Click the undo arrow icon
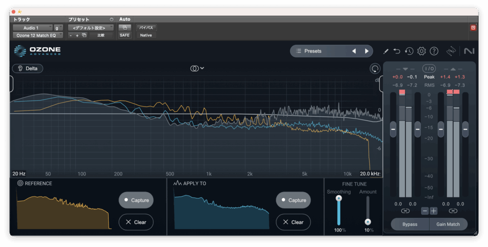Viewport: 488px width, 247px height. (x=397, y=51)
